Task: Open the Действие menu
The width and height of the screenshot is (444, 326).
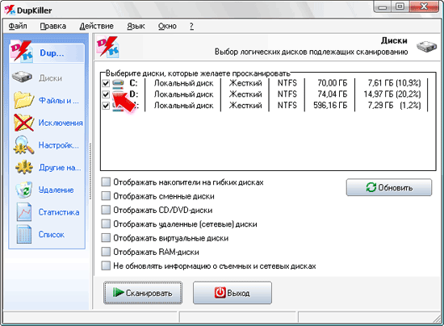Action: coord(97,26)
